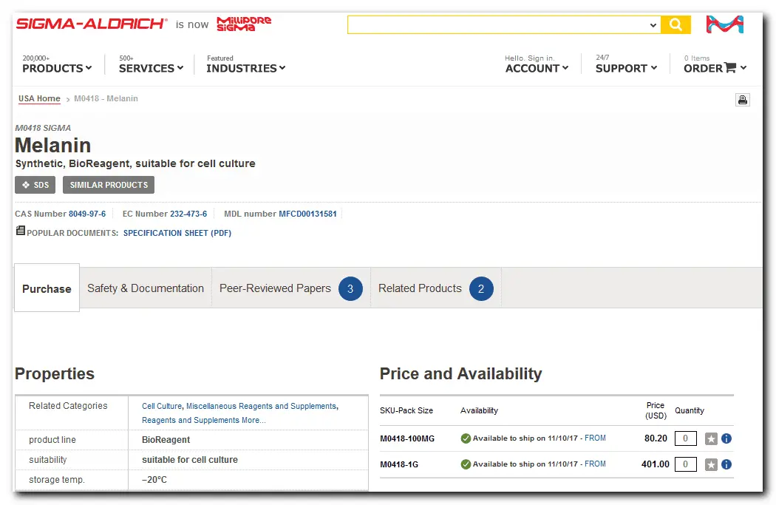
Task: Click the MilliporeSigma M logo
Action: (724, 24)
